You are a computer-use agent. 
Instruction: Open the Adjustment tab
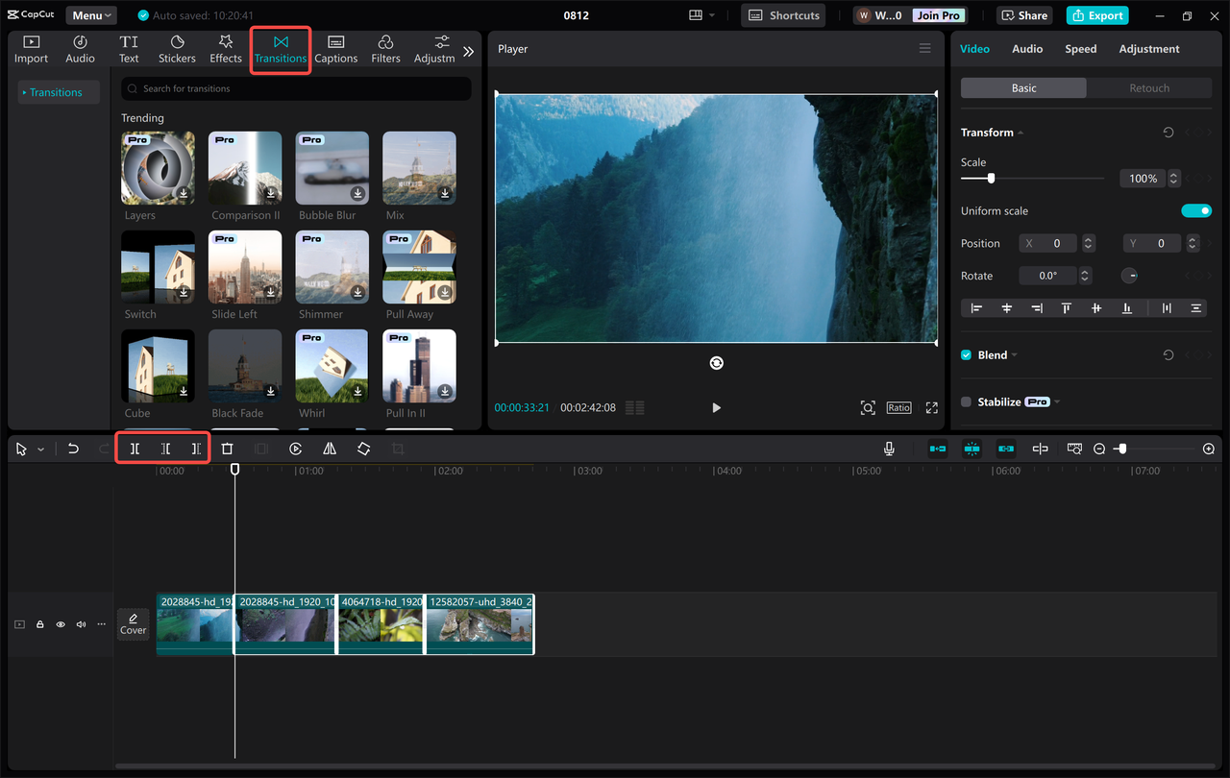[1149, 48]
